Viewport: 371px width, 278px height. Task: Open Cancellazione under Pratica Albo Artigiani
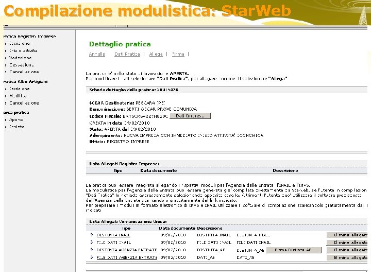(24, 103)
